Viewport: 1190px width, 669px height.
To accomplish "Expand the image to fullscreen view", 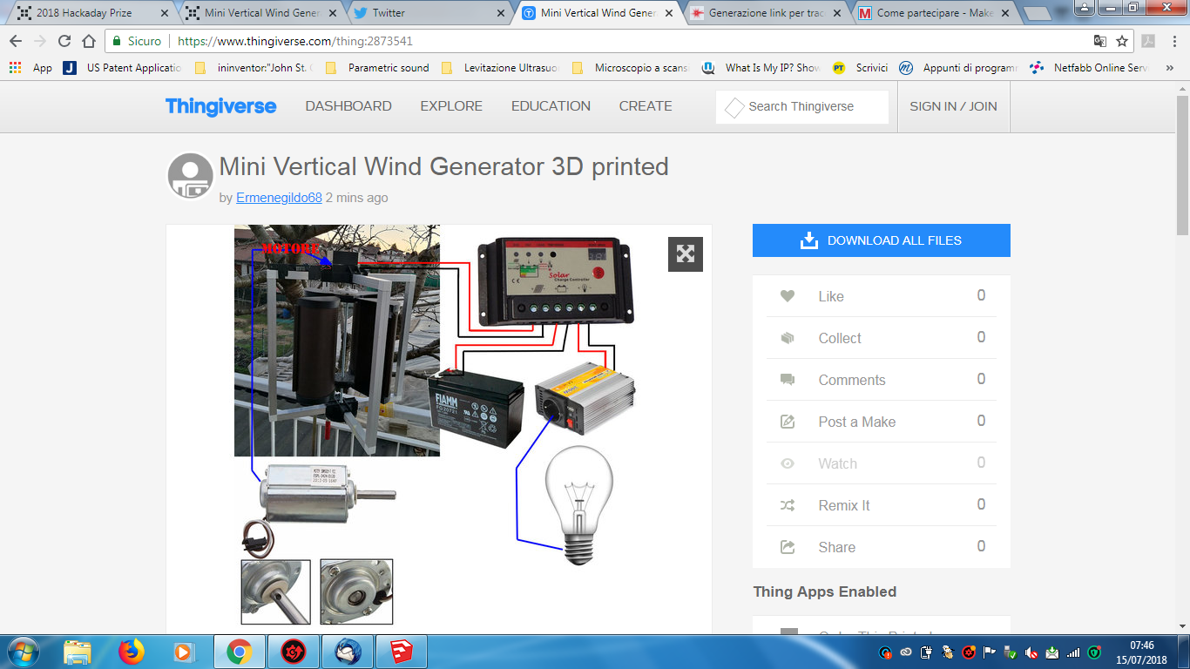I will 686,253.
